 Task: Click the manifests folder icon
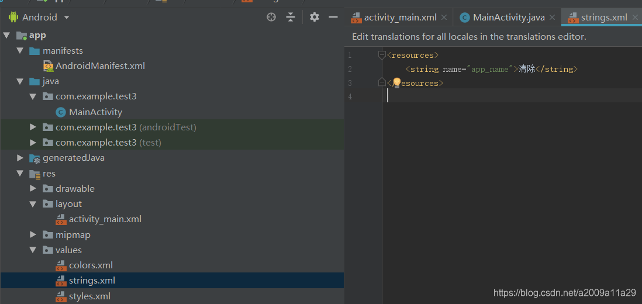pos(34,51)
